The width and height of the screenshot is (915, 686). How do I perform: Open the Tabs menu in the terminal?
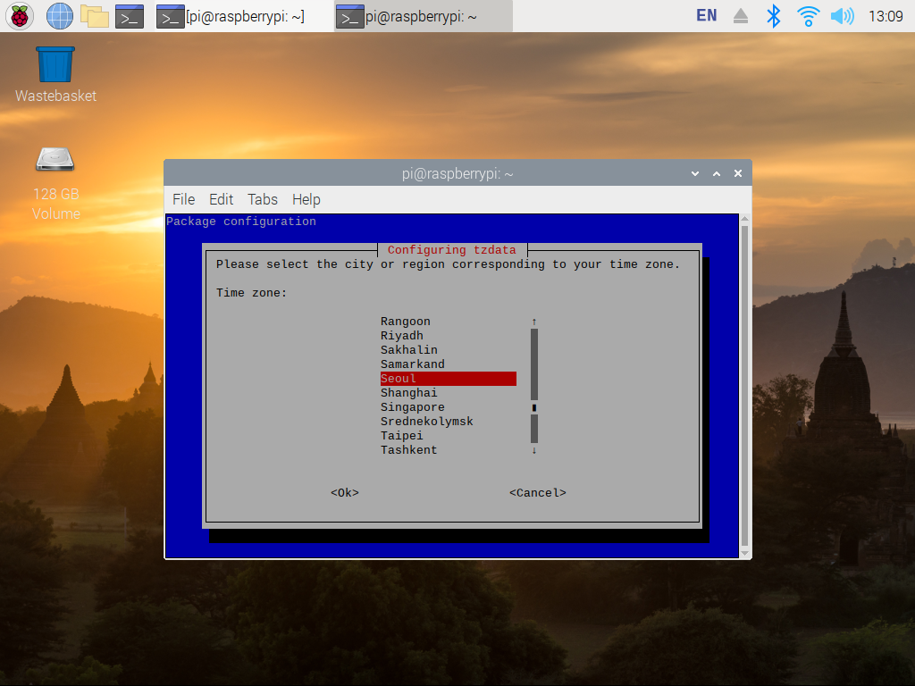(x=263, y=199)
